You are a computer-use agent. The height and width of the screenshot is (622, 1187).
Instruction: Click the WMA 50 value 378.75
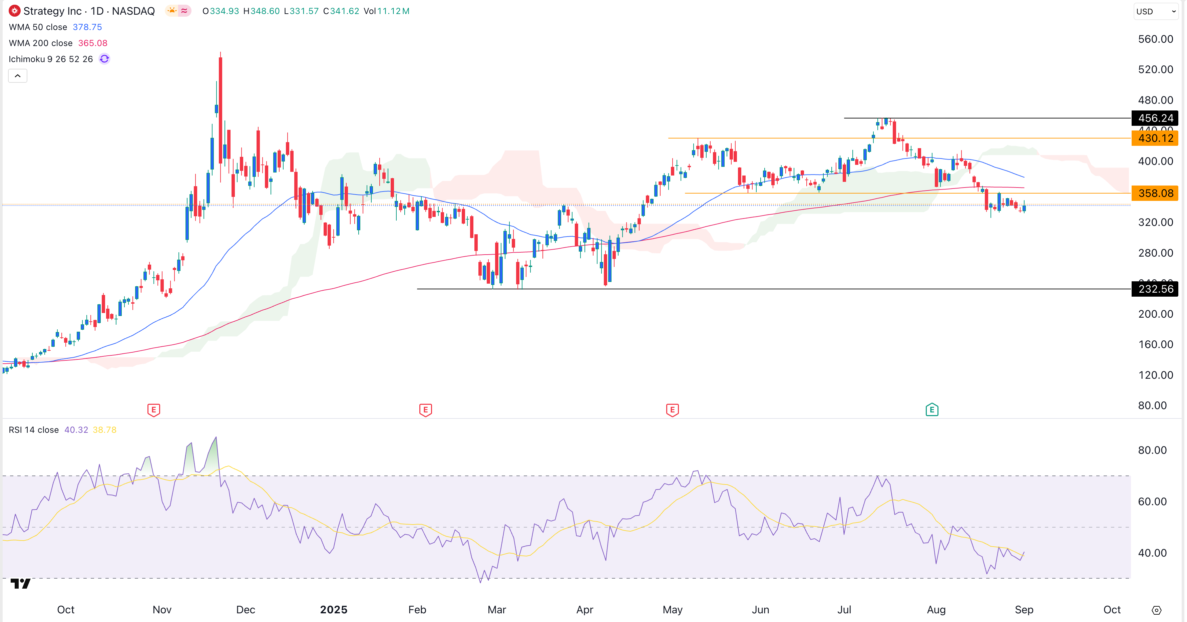87,27
